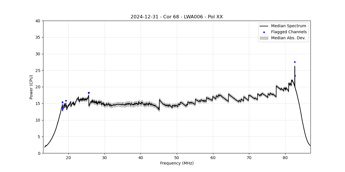Select the 'Median Spectrum' legend text
The height and width of the screenshot is (172, 345).
(288, 26)
